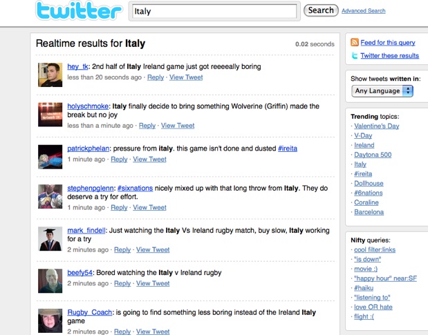Open the Advanced Search link
The image size is (428, 335).
[363, 10]
